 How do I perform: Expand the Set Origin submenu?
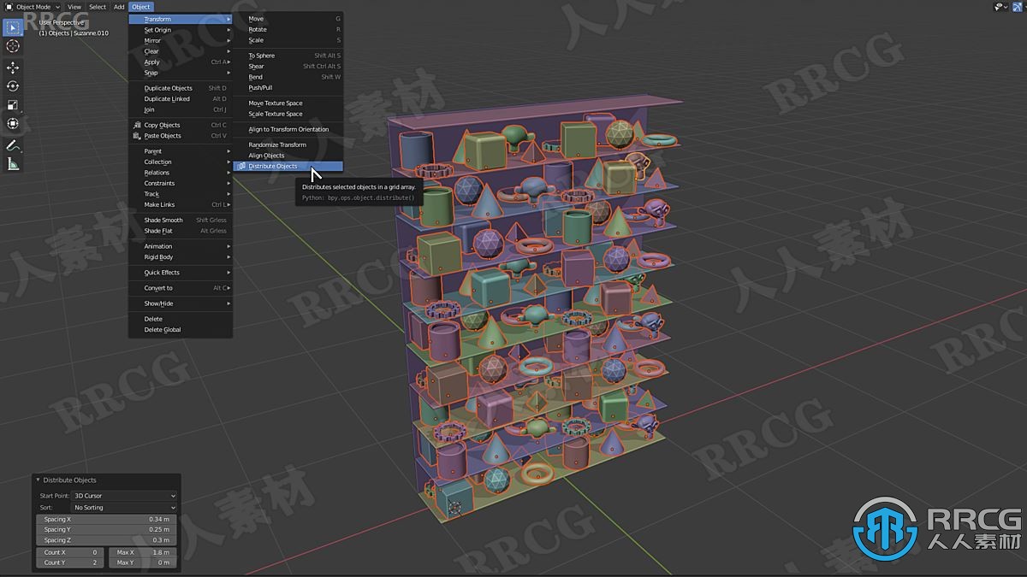181,30
